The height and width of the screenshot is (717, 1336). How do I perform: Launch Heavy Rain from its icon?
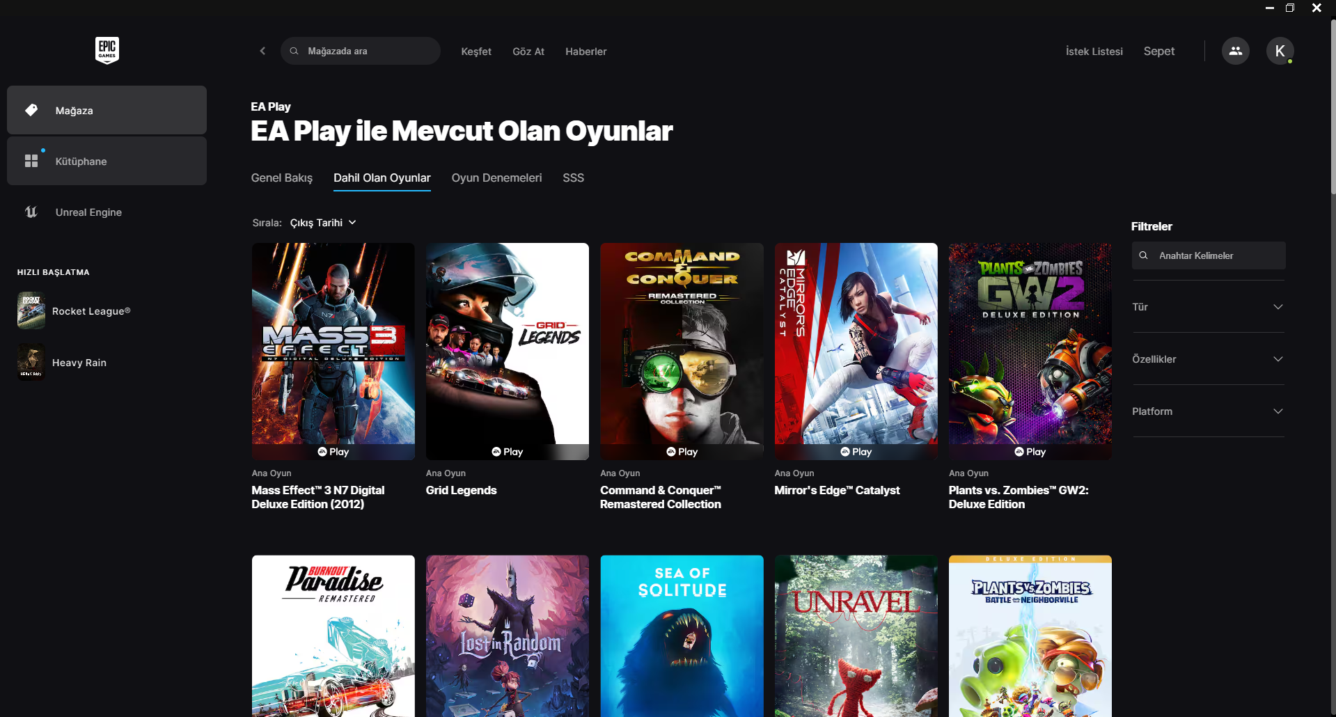tap(31, 362)
